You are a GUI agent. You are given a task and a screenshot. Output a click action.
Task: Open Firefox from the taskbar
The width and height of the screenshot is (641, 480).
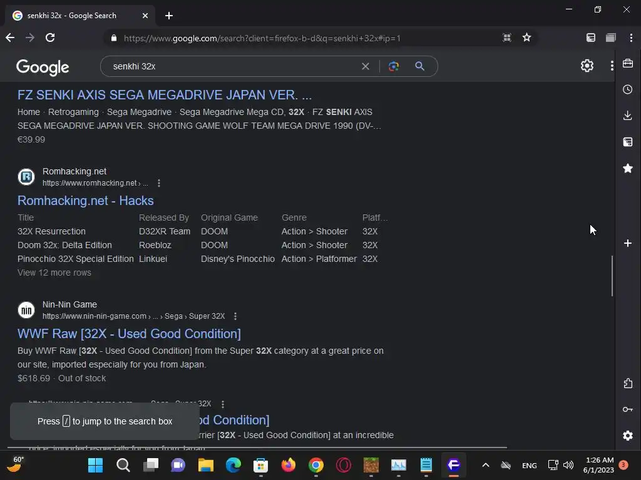288,465
